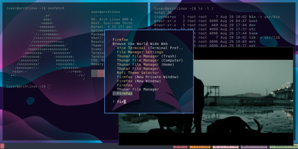Click the 'bin -> usr/bin' listing row
This screenshot has width=298, height=149.
tap(217, 17)
